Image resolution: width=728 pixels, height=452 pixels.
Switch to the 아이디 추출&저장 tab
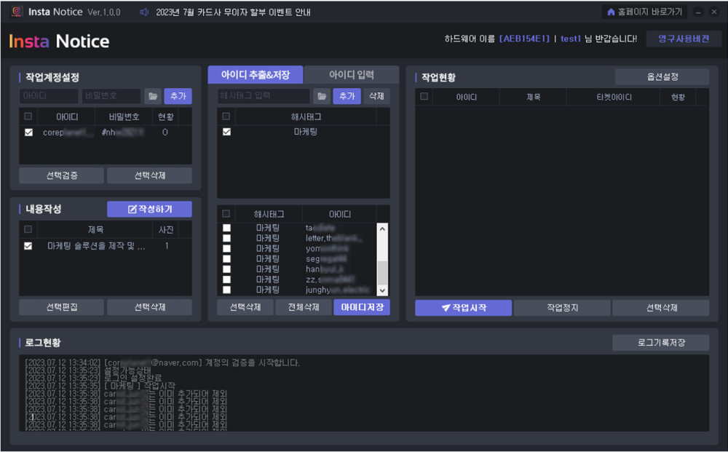tap(256, 75)
